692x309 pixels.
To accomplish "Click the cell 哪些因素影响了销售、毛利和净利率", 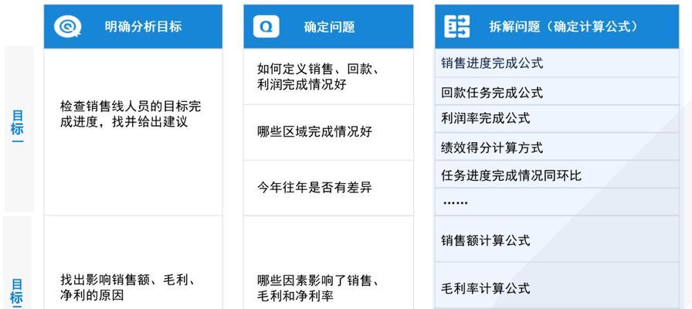I will (x=328, y=263).
